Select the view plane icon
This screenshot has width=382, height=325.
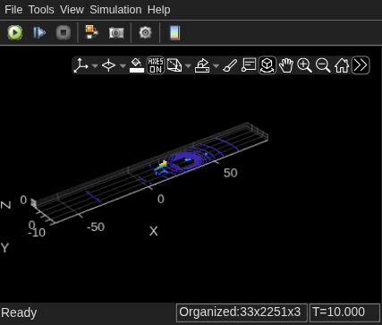[x=108, y=65]
